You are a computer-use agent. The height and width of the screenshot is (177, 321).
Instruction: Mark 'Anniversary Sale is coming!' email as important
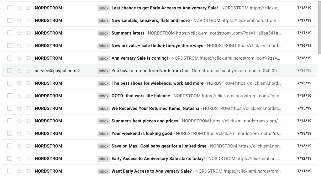(x=28, y=58)
